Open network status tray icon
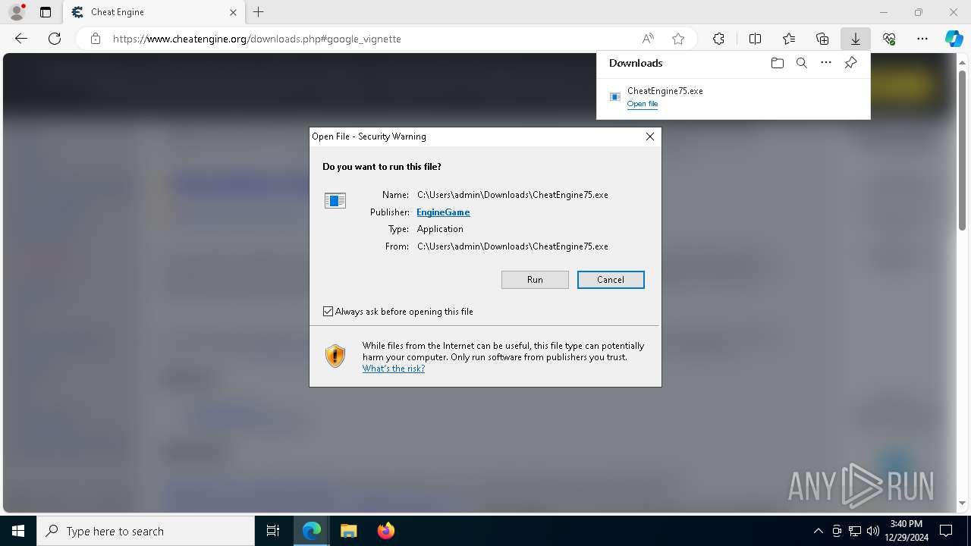The image size is (971, 546). (x=855, y=531)
